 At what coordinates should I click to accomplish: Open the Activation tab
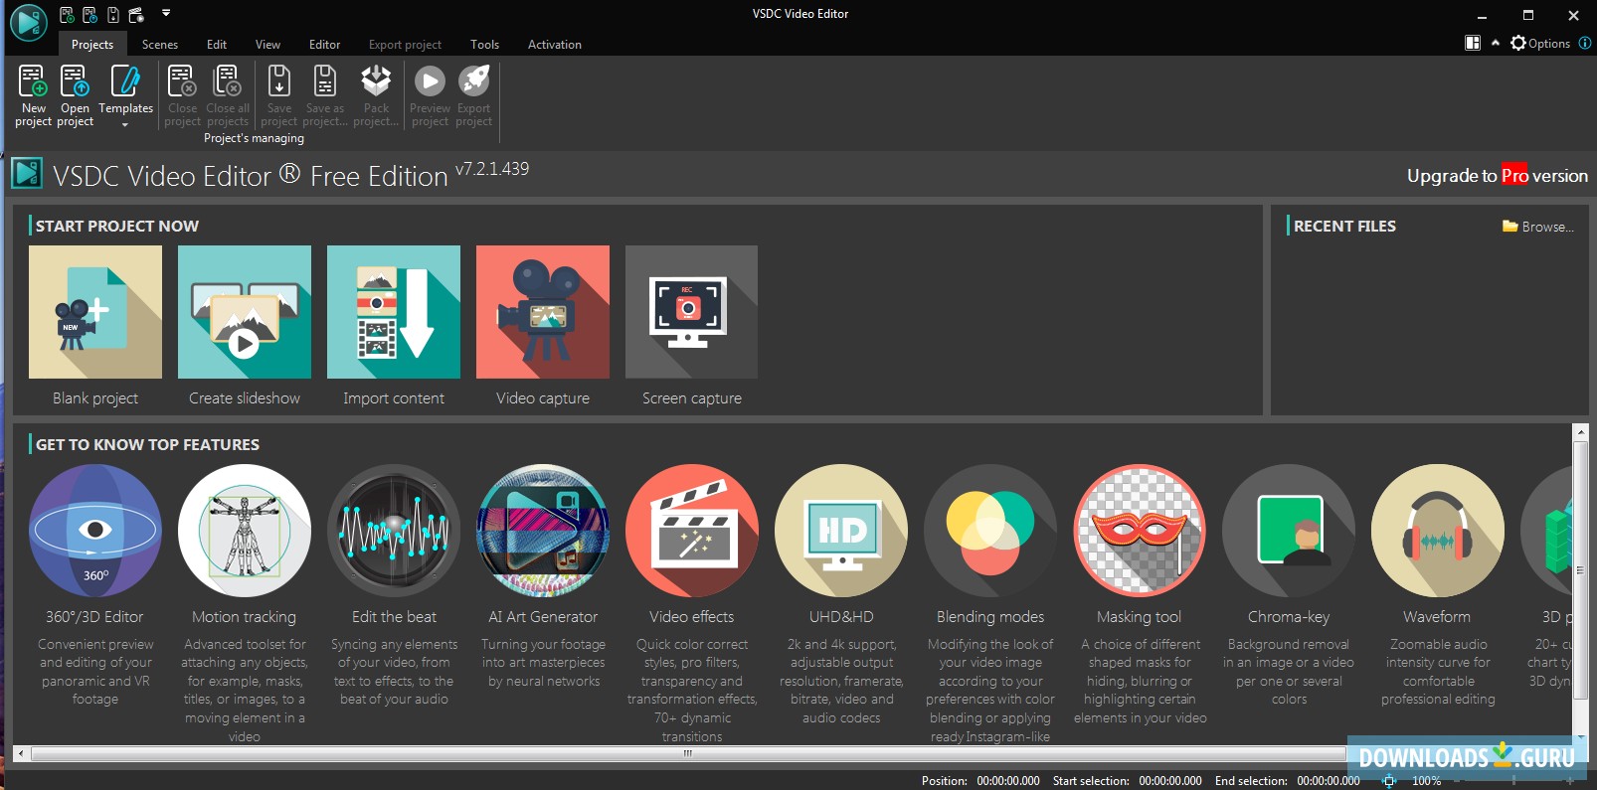click(555, 44)
